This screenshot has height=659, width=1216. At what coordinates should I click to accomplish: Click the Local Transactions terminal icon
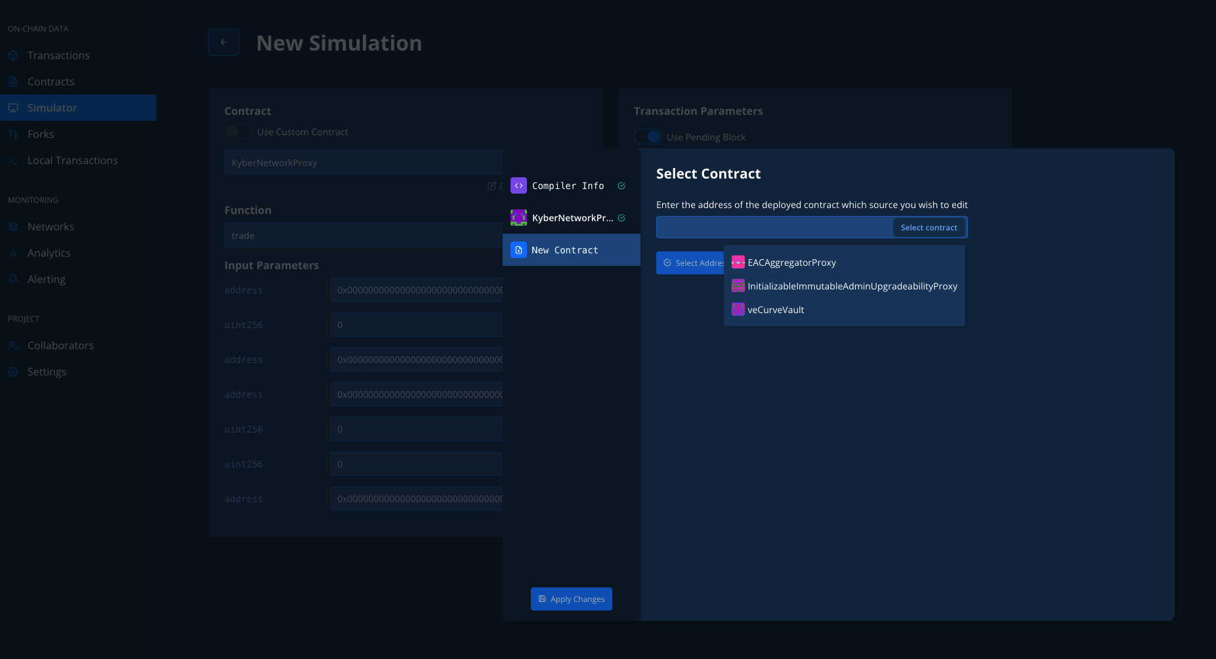(x=13, y=160)
